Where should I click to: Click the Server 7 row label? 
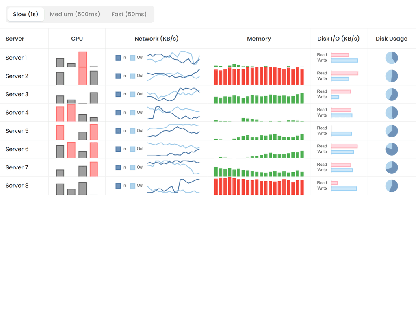coord(17,167)
